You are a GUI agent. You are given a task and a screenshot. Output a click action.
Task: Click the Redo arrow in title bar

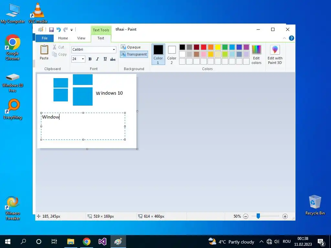[66, 30]
